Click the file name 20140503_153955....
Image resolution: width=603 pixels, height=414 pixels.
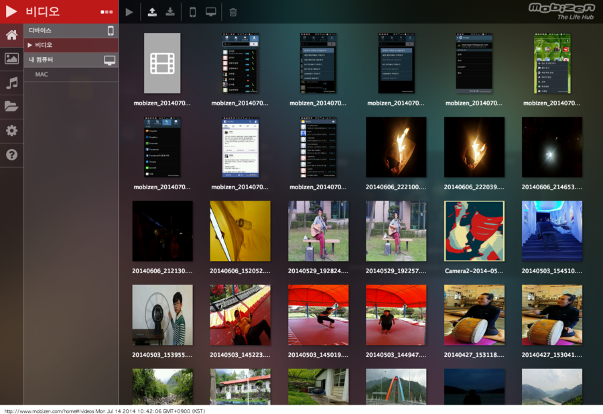click(162, 355)
